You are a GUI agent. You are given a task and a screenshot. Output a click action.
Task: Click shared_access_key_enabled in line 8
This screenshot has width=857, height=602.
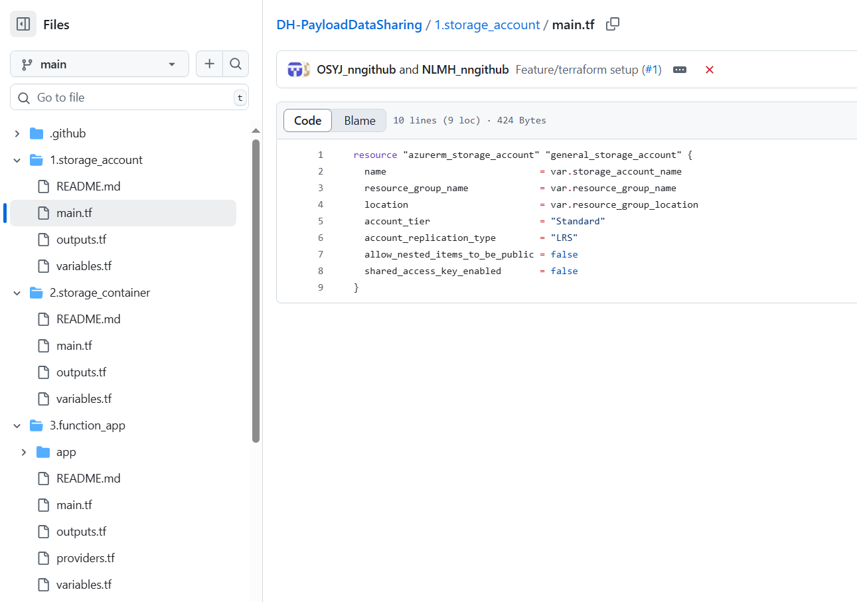[433, 271]
